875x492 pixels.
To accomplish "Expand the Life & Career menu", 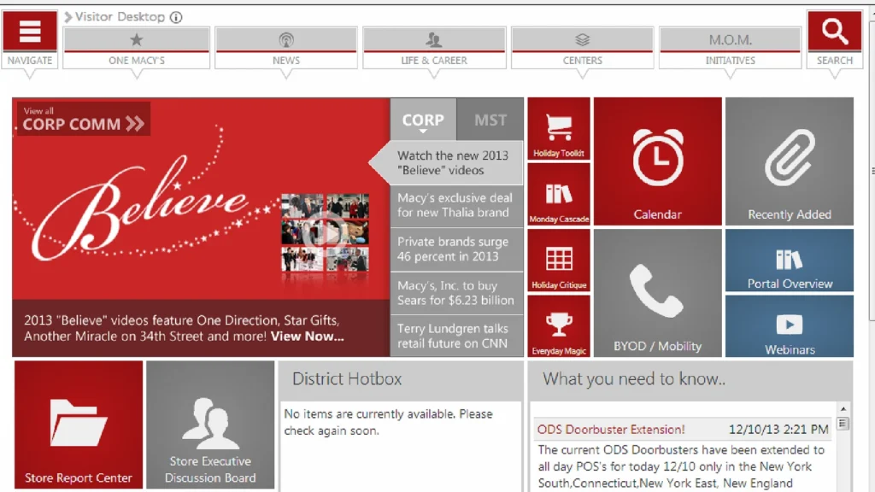I will coord(434,48).
